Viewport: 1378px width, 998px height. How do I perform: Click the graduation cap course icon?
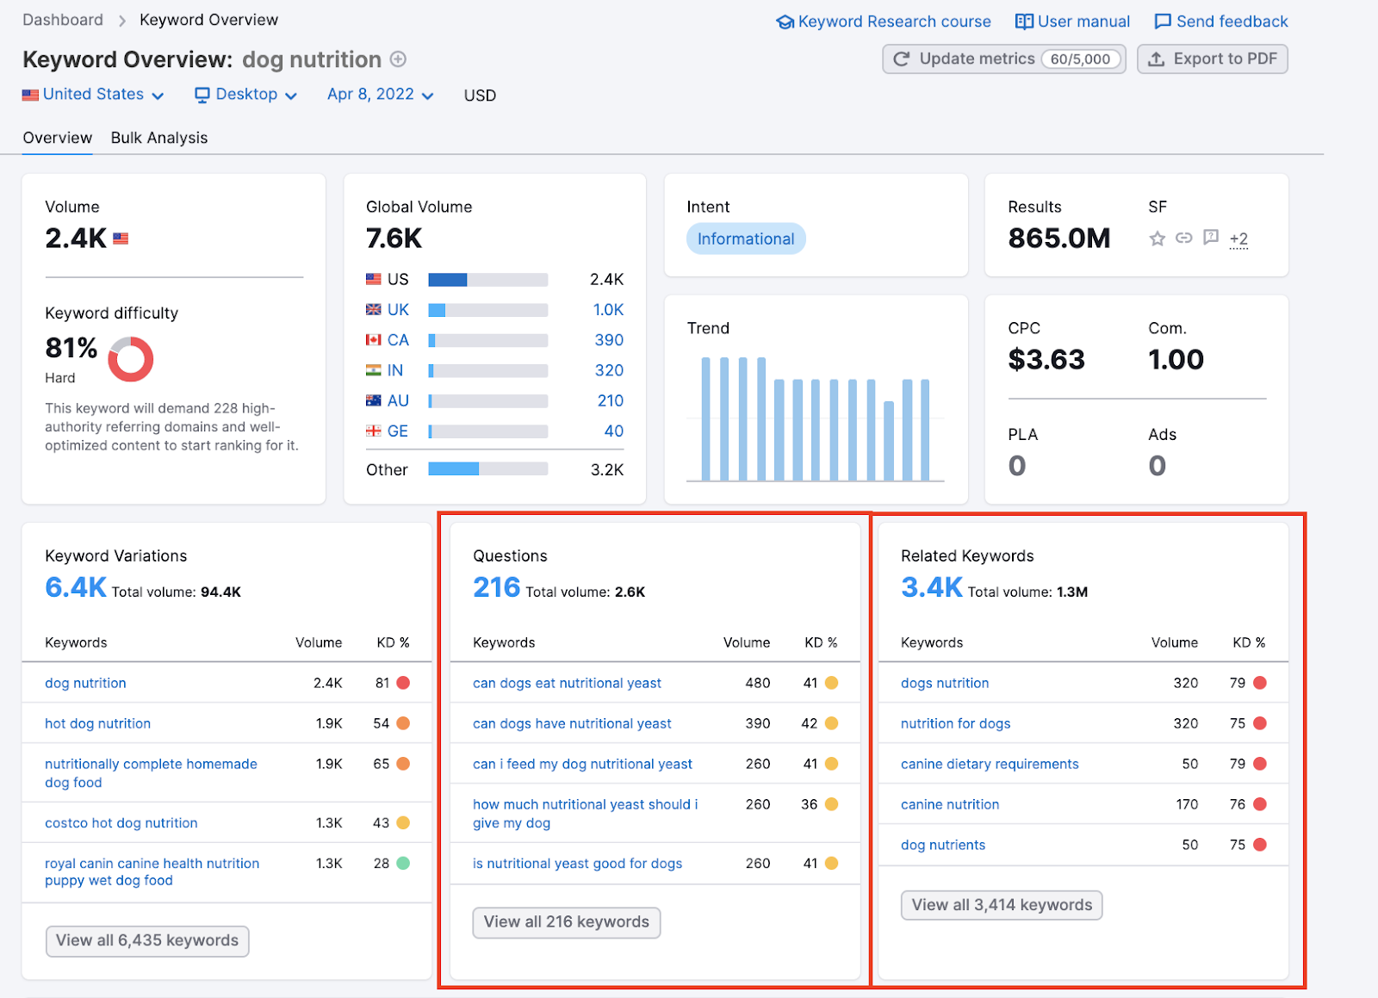[x=785, y=22]
